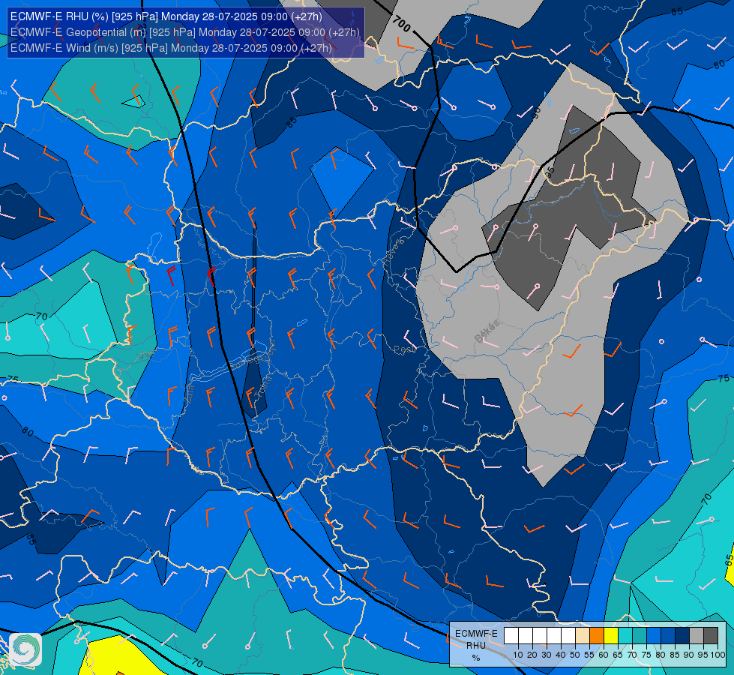This screenshot has height=675, width=734.
Task: Click the light gray 90-95 legend swatch
Action: (697, 636)
